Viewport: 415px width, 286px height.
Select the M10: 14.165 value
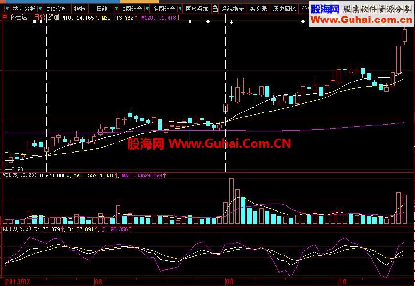78,18
